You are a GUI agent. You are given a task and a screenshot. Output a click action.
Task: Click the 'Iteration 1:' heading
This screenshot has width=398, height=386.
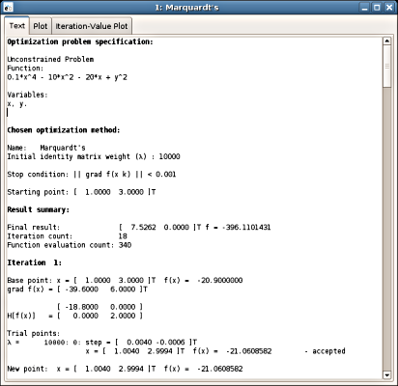click(x=34, y=262)
